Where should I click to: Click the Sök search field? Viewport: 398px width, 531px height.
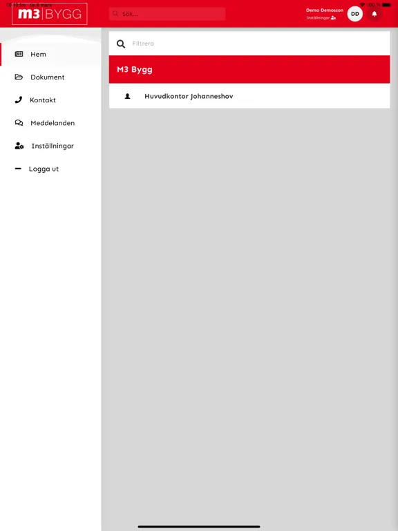tap(167, 14)
